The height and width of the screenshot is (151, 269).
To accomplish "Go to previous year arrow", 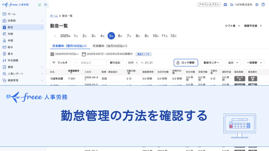I will 55,36.
